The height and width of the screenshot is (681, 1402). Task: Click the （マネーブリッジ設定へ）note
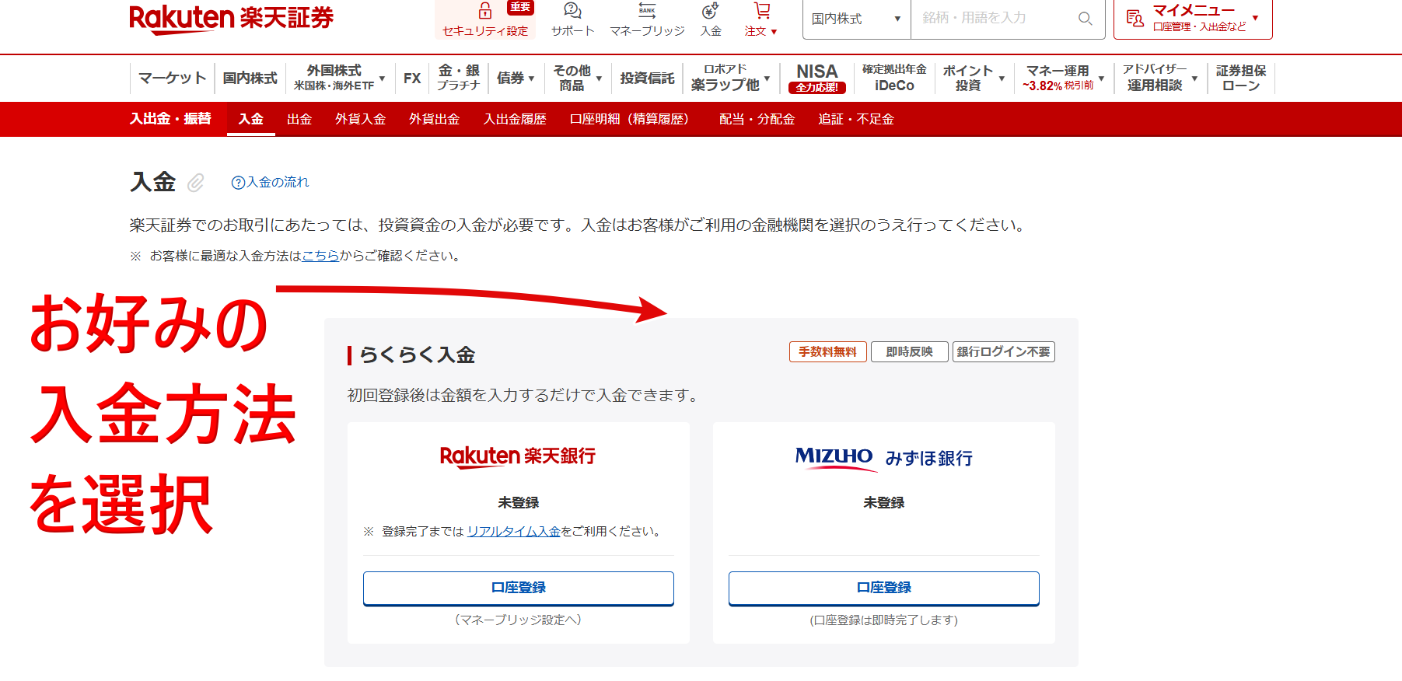(519, 620)
